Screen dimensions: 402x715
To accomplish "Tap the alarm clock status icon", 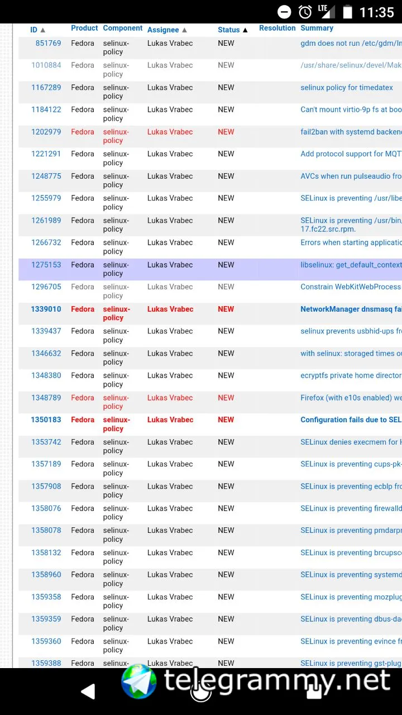I will pos(305,12).
